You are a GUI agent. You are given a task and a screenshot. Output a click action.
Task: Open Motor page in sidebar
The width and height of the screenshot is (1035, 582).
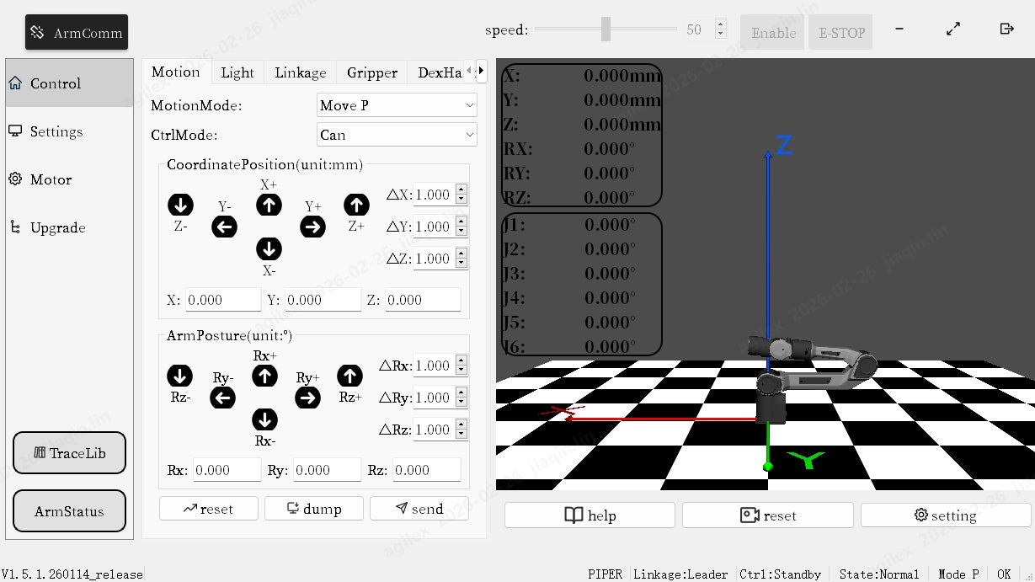51,179
